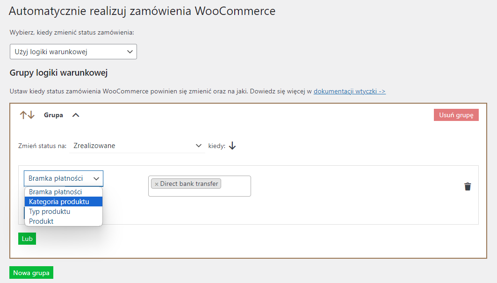This screenshot has height=283, width=497.
Task: Click the Grupy logiki warunkowej heading
Action: pos(58,73)
